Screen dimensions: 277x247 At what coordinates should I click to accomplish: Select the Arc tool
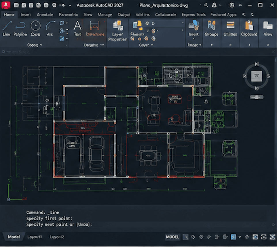pos(50,29)
